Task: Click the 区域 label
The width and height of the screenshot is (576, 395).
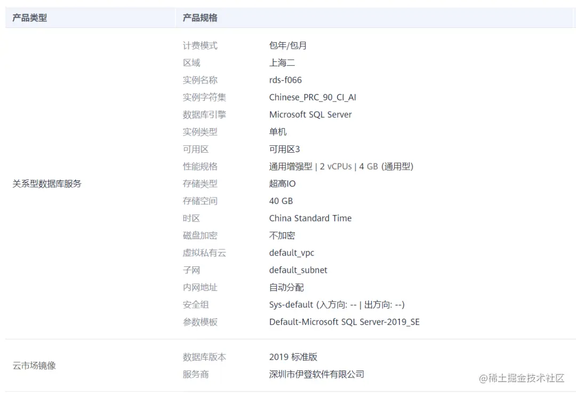Action: coord(191,62)
